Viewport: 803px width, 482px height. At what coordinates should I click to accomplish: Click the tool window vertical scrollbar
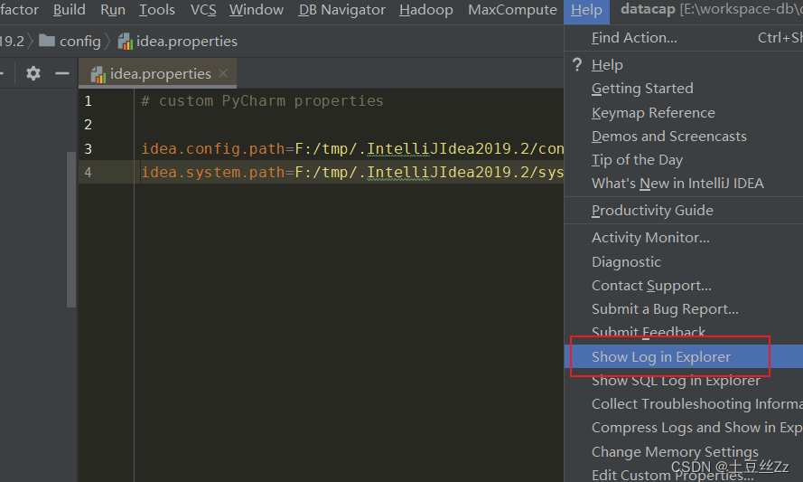(71, 229)
